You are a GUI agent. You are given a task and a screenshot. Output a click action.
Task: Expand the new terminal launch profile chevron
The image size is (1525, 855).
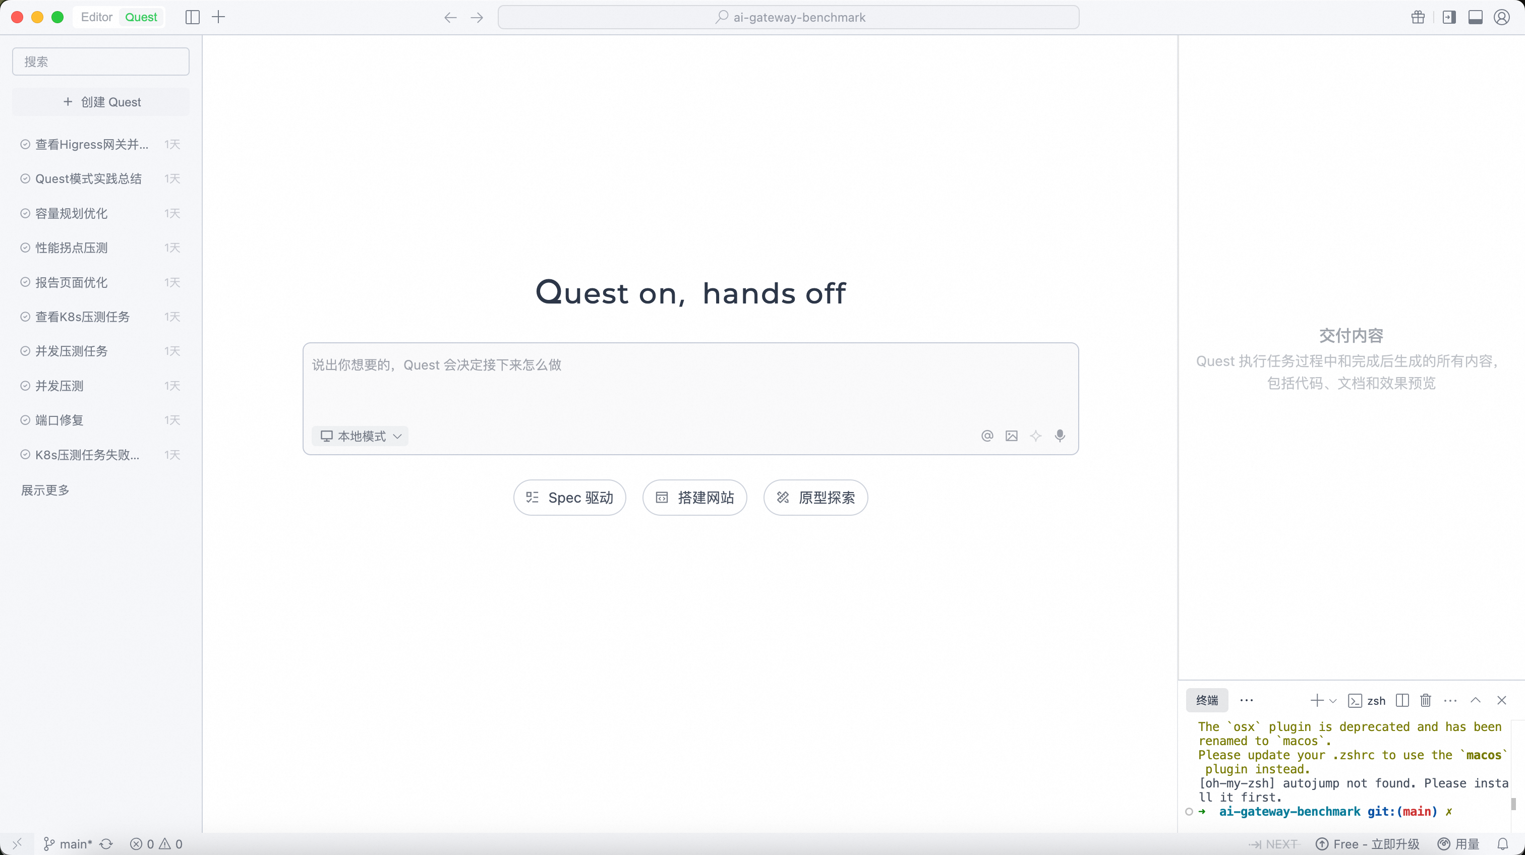click(x=1333, y=701)
